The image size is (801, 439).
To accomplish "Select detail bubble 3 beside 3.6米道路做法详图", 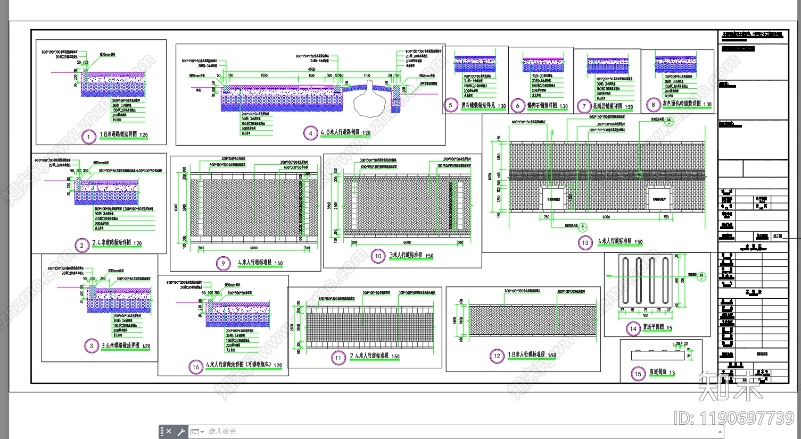I will (91, 346).
